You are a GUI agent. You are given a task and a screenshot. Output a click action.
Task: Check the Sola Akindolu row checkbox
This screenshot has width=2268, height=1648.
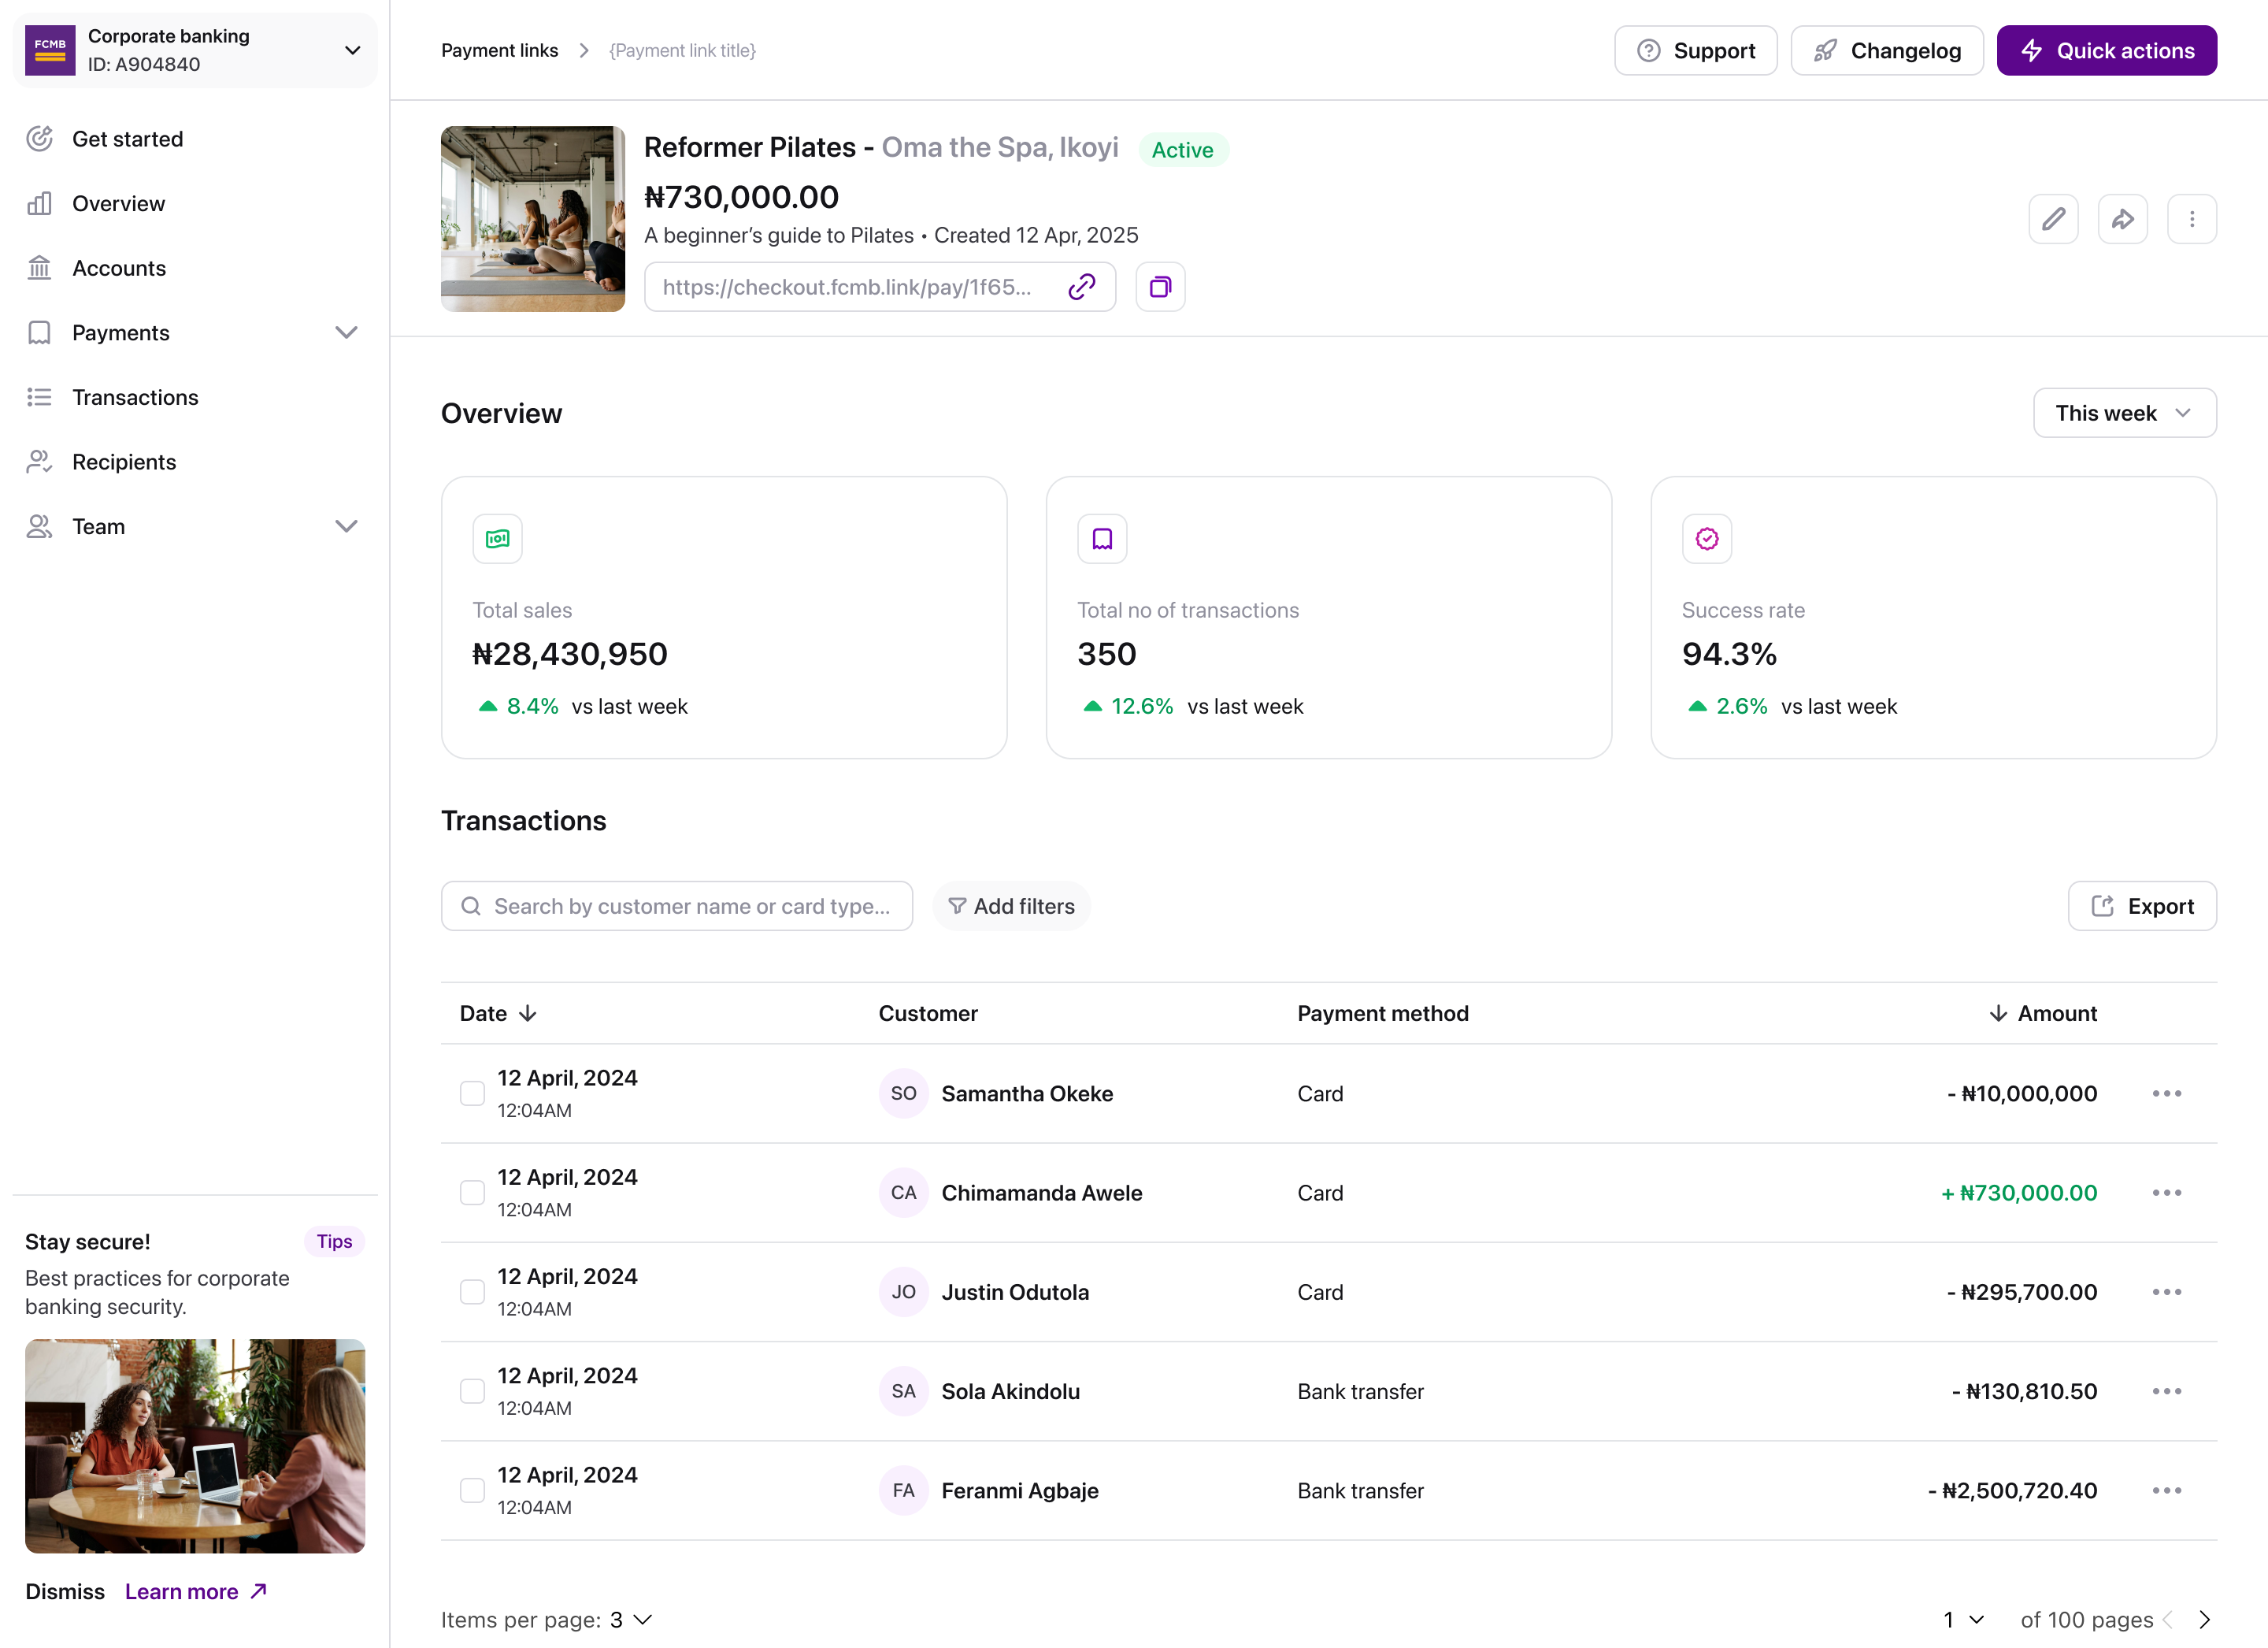point(472,1391)
